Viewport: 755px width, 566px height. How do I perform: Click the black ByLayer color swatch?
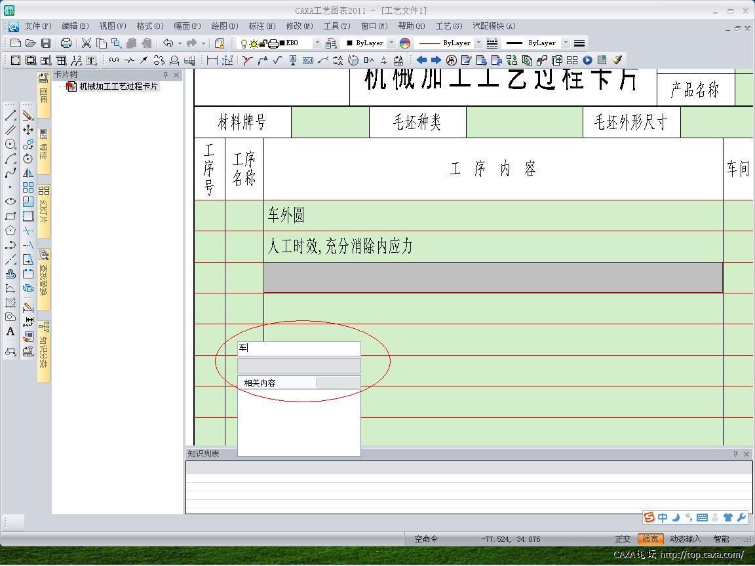351,43
